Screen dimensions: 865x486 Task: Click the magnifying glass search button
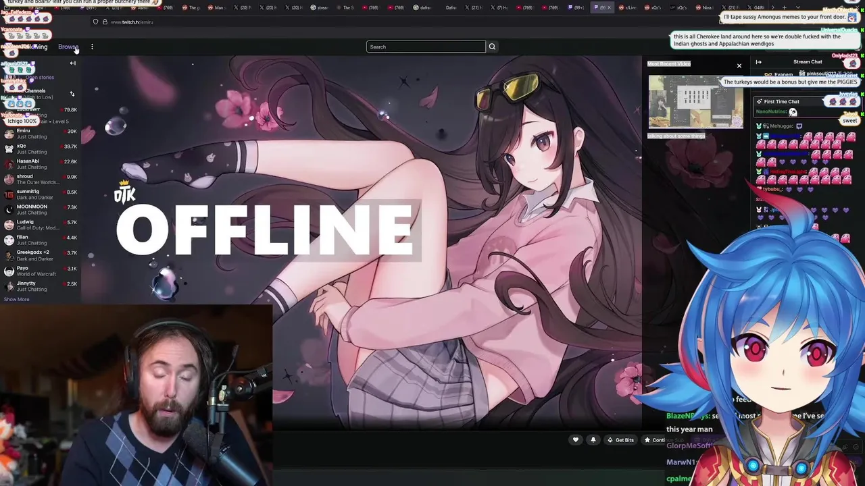pos(492,47)
